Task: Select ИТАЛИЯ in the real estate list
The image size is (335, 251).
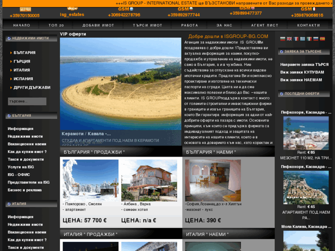Action: [22, 70]
